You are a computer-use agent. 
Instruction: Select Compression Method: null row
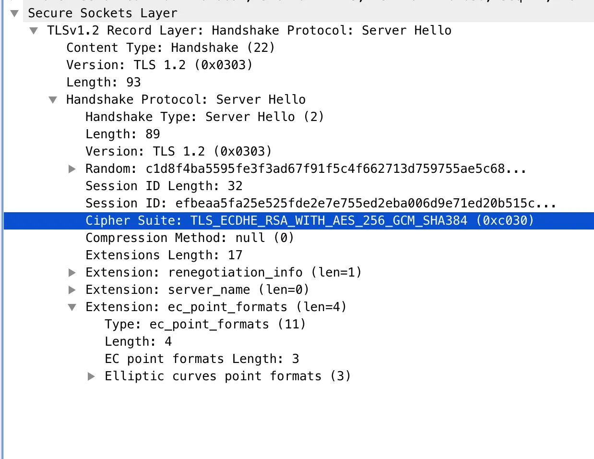coord(190,238)
